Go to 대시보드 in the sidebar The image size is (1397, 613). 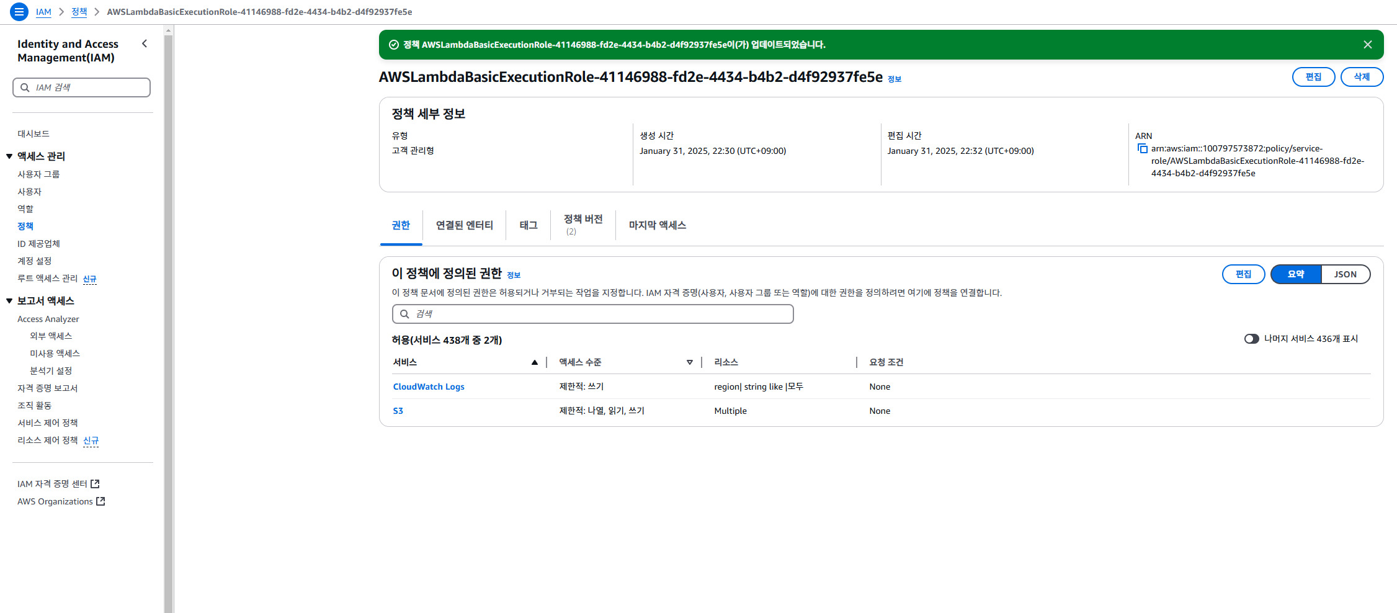(33, 134)
